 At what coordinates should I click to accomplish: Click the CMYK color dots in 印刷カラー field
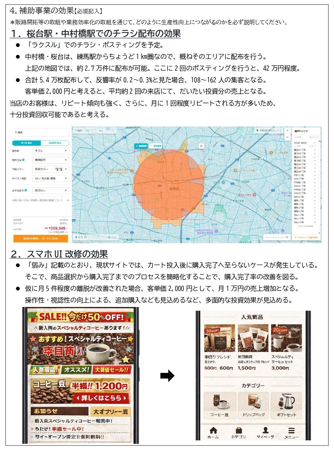pos(59,169)
